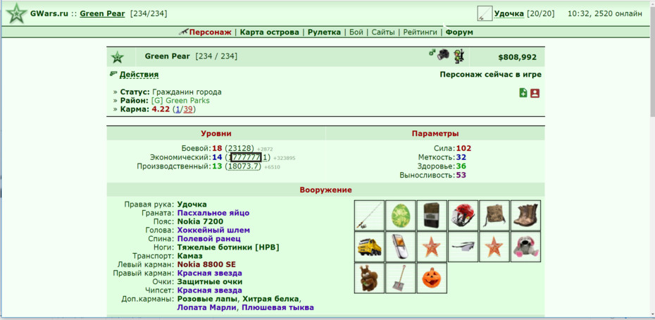This screenshot has height=320, width=655.
Task: Click the Nokia 7200 belt item thumbnail
Action: (432, 216)
